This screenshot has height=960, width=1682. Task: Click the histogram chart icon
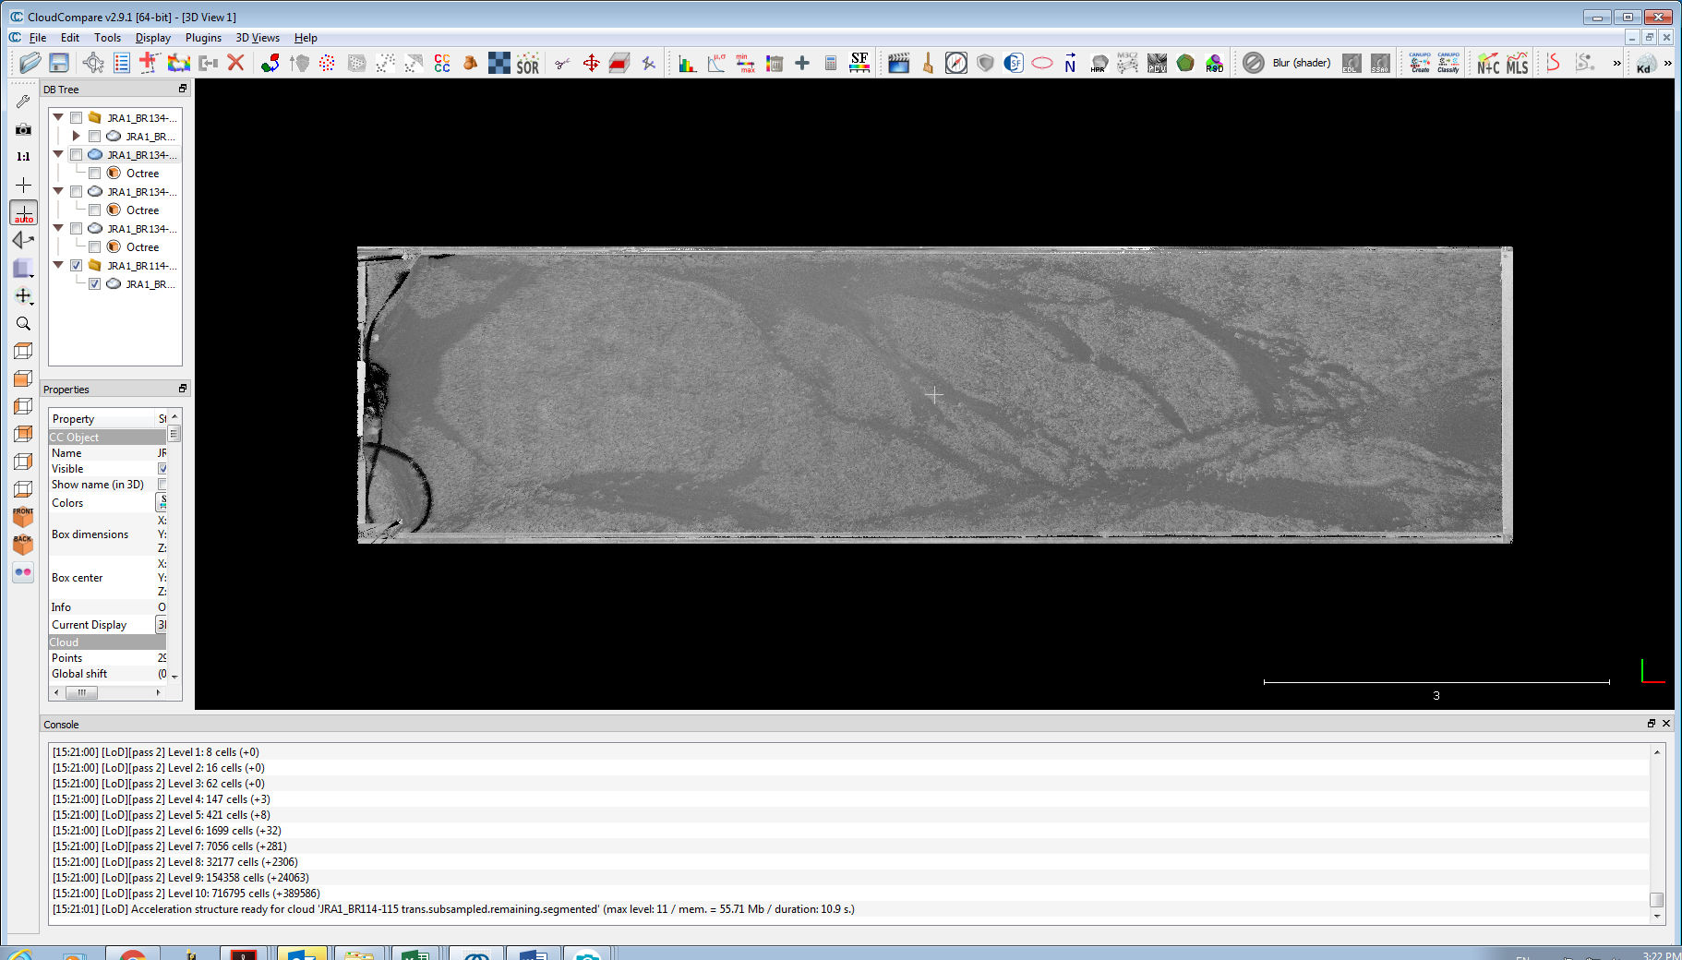[x=687, y=63]
